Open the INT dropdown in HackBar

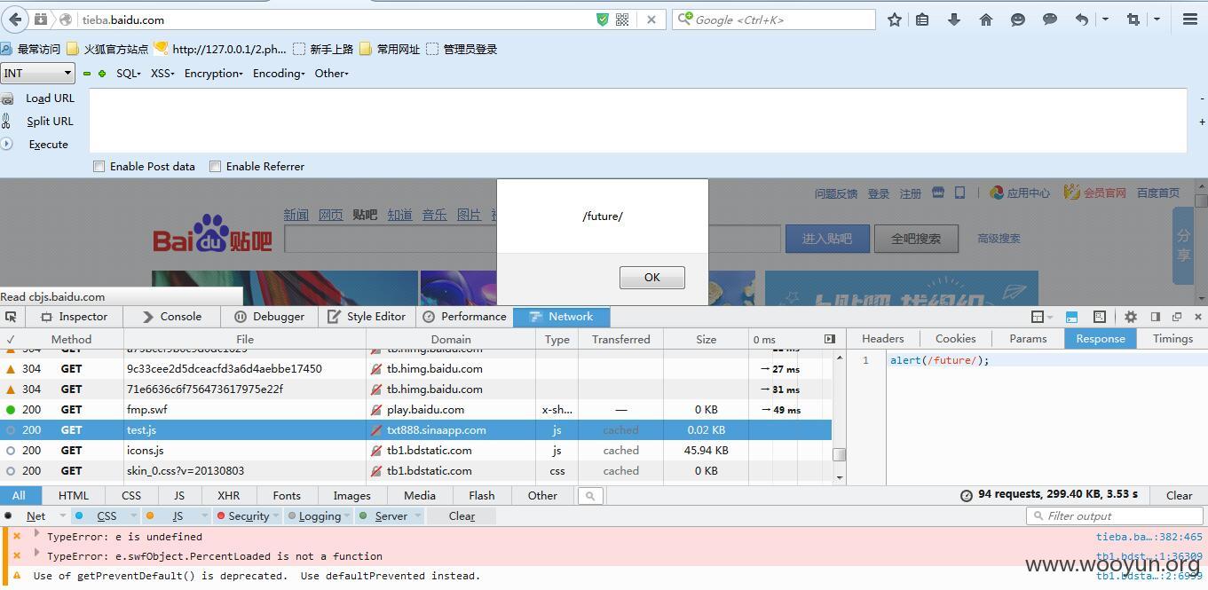coord(37,74)
